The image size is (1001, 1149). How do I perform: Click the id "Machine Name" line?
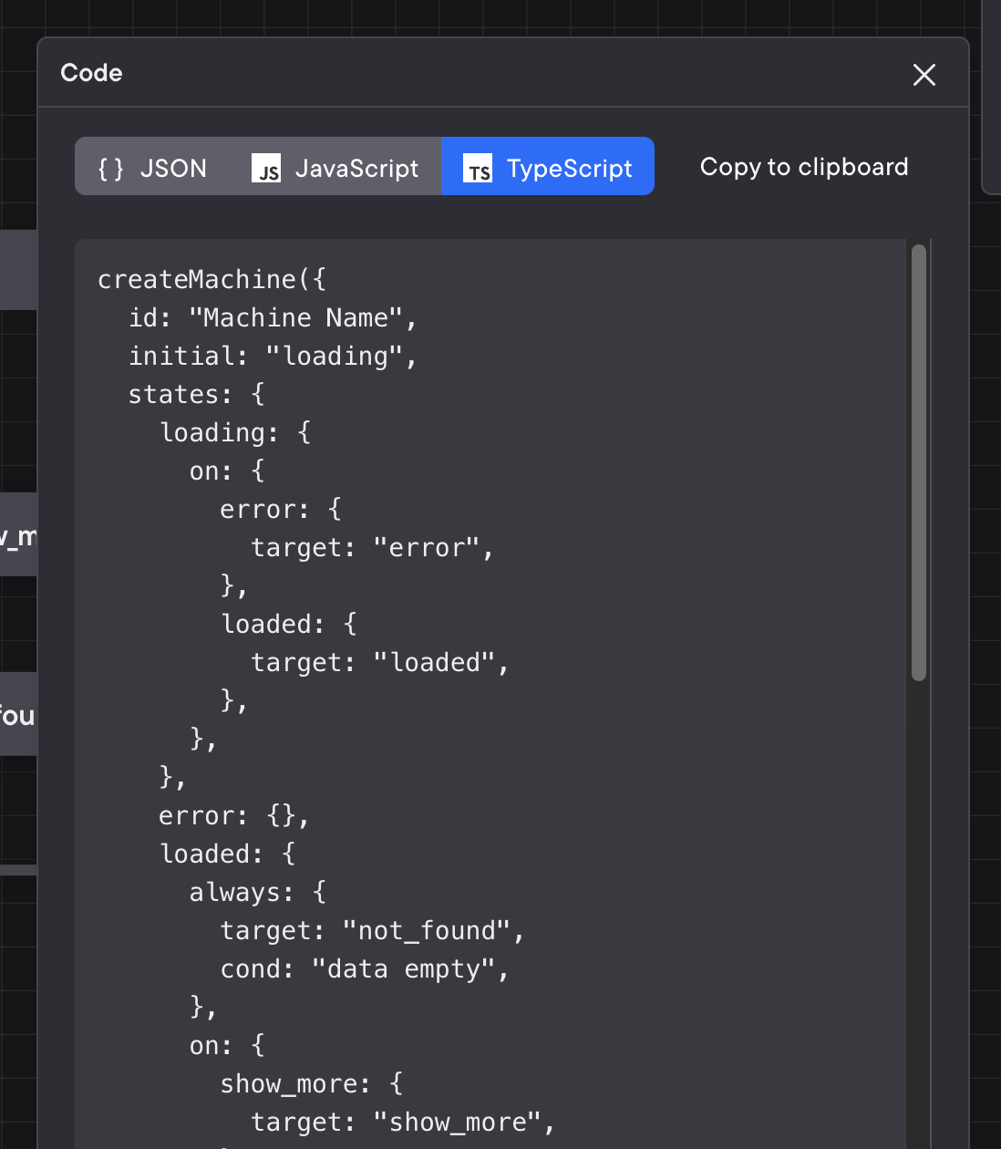pos(273,317)
